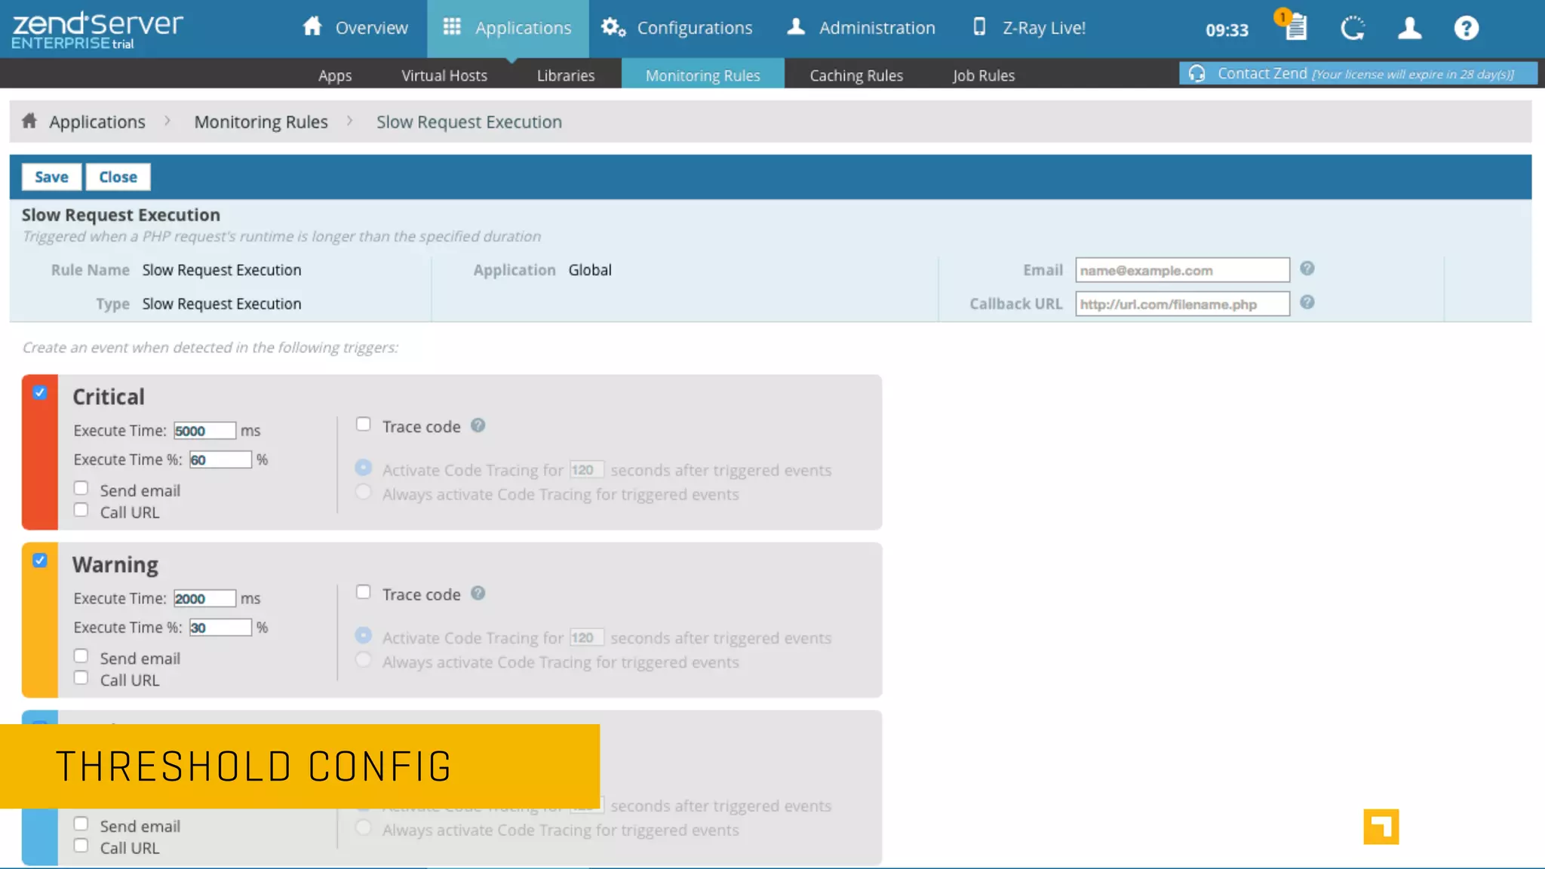Click Monitoring Rules in the breadcrumb

click(x=260, y=121)
